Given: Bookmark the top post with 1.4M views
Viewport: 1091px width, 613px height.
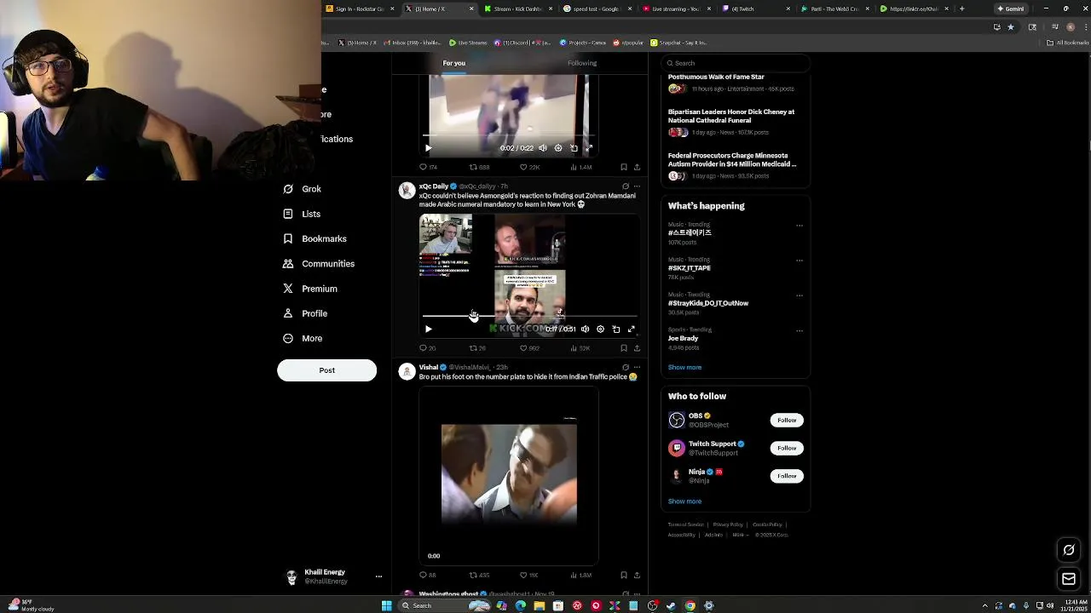Looking at the screenshot, I should tap(624, 168).
